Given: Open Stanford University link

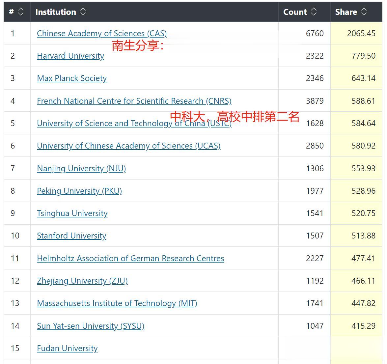Looking at the screenshot, I should pyautogui.click(x=71, y=236).
